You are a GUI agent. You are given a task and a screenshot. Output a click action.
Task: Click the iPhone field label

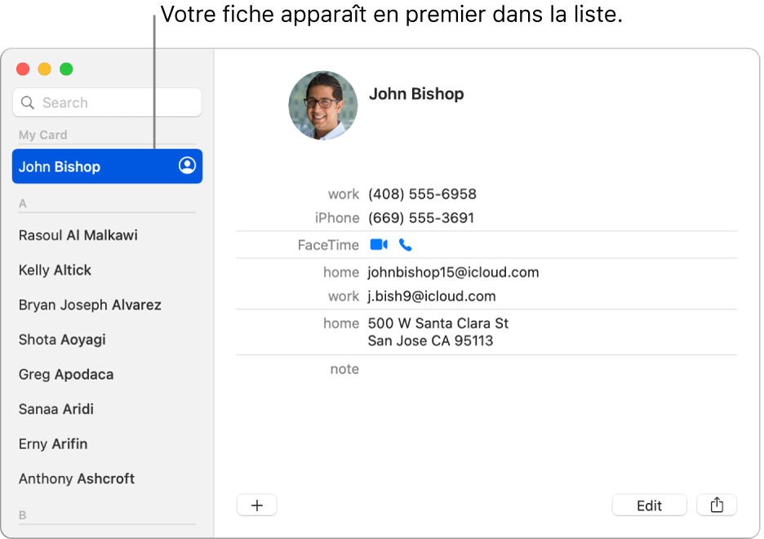337,218
